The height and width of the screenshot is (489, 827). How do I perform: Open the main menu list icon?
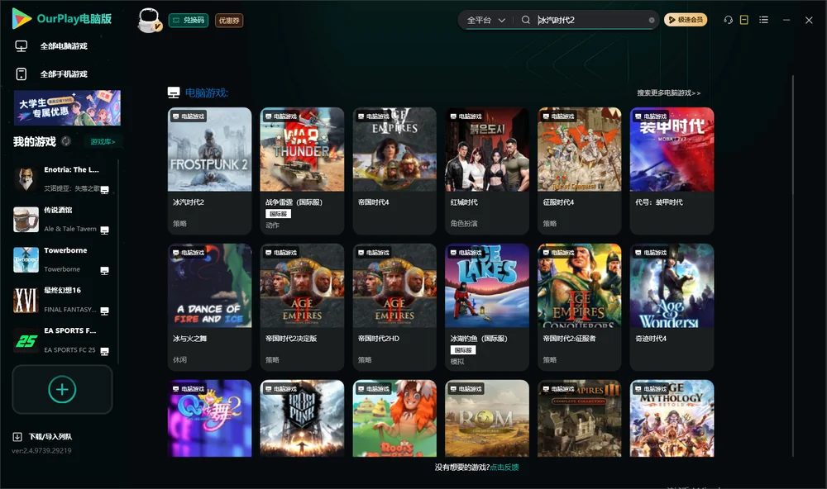click(x=763, y=20)
